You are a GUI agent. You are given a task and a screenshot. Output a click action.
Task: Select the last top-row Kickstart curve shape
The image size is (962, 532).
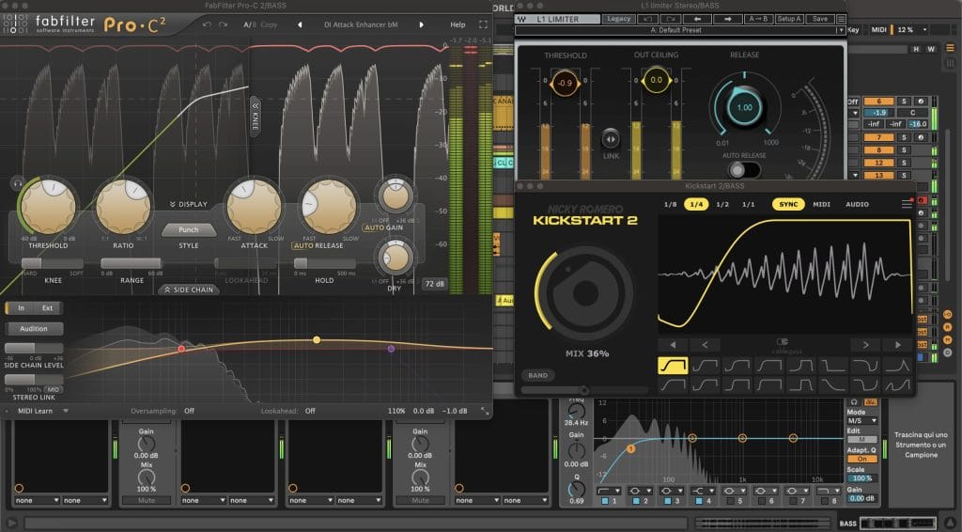coord(897,366)
